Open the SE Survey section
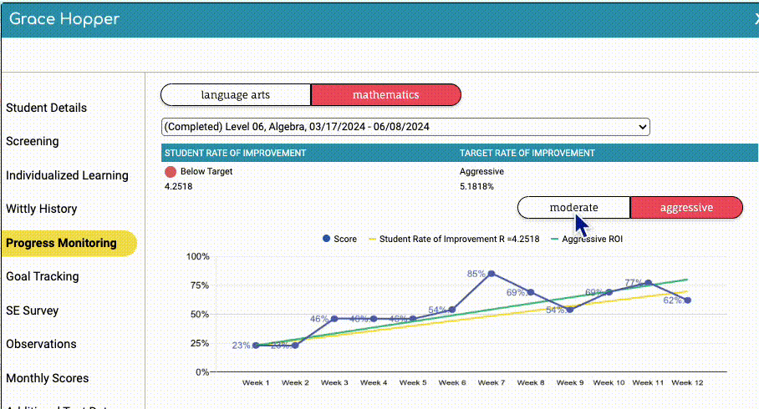The width and height of the screenshot is (759, 409). [x=33, y=311]
